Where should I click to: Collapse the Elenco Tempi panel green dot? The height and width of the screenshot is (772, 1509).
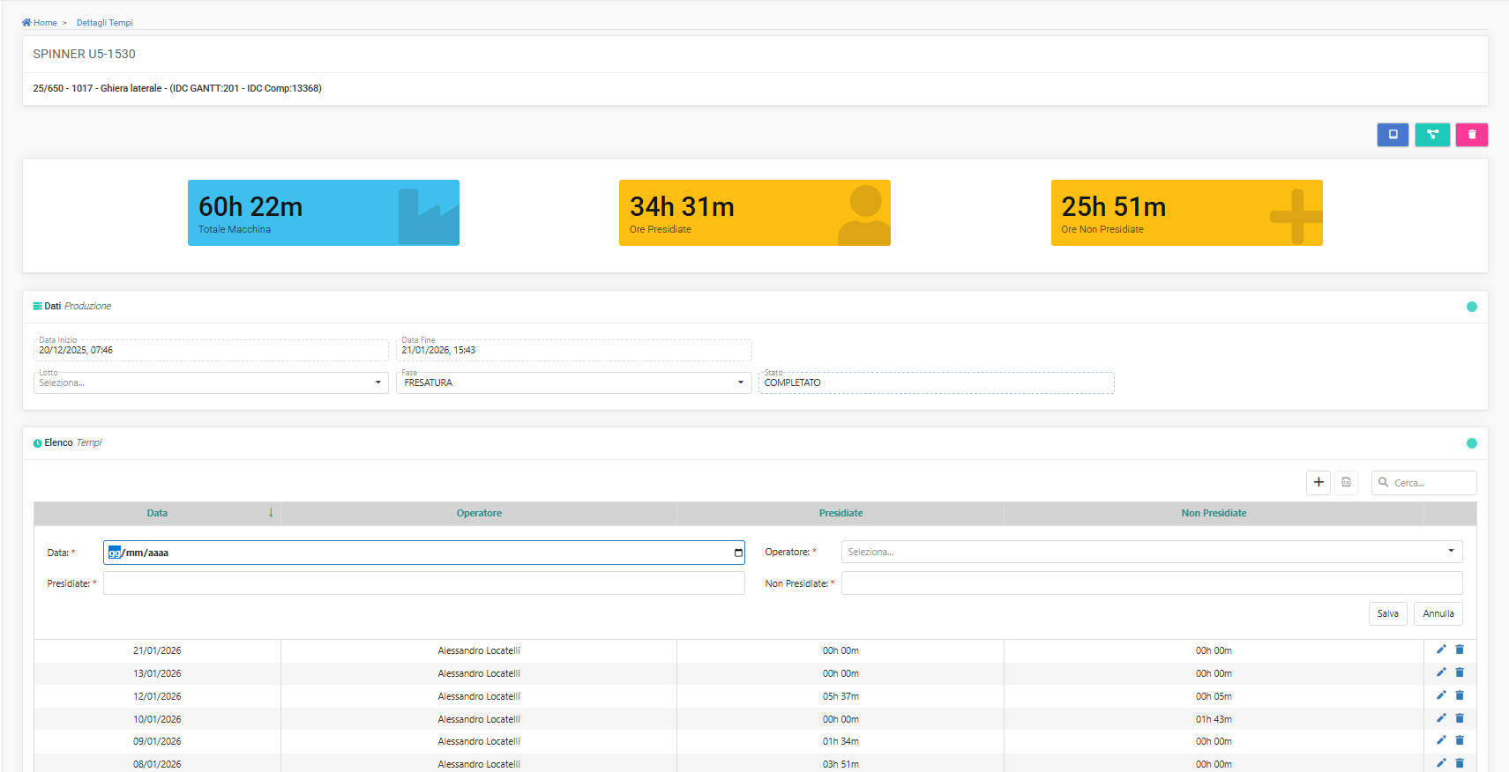1471,443
